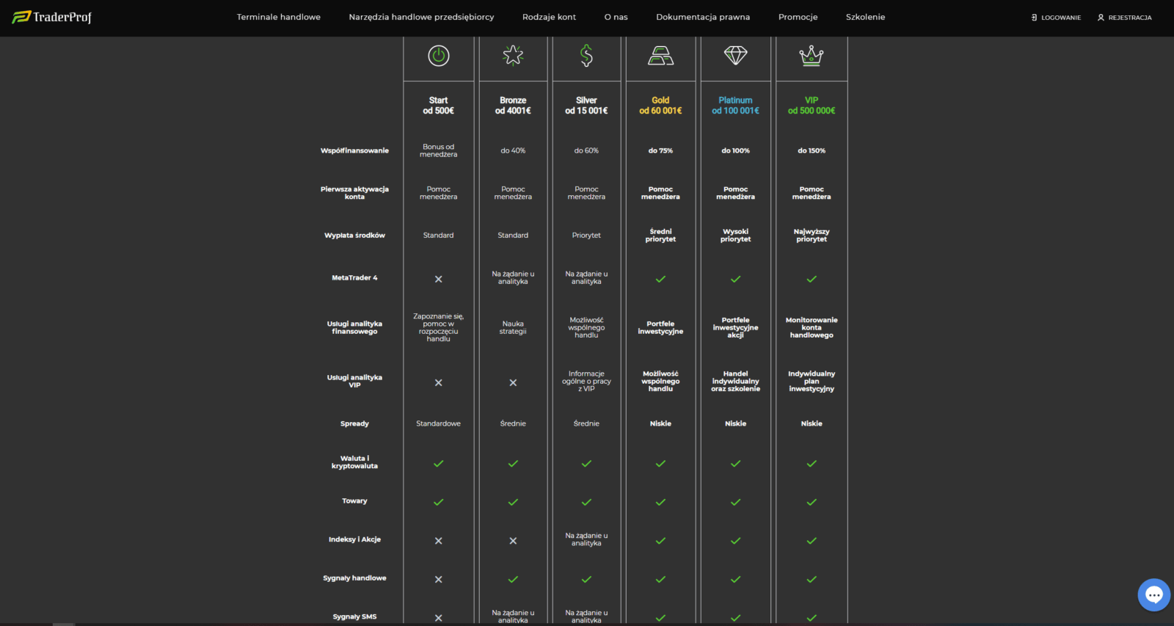The height and width of the screenshot is (626, 1174).
Task: Open the Terminale handlowe menu
Action: click(278, 17)
